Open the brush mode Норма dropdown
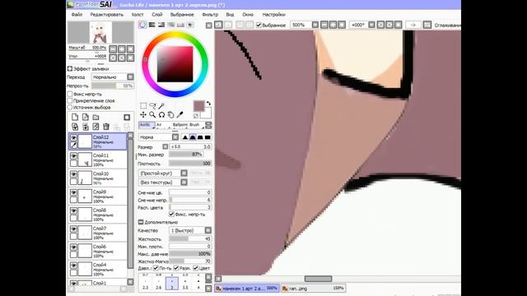The height and width of the screenshot is (296, 527). [175, 137]
